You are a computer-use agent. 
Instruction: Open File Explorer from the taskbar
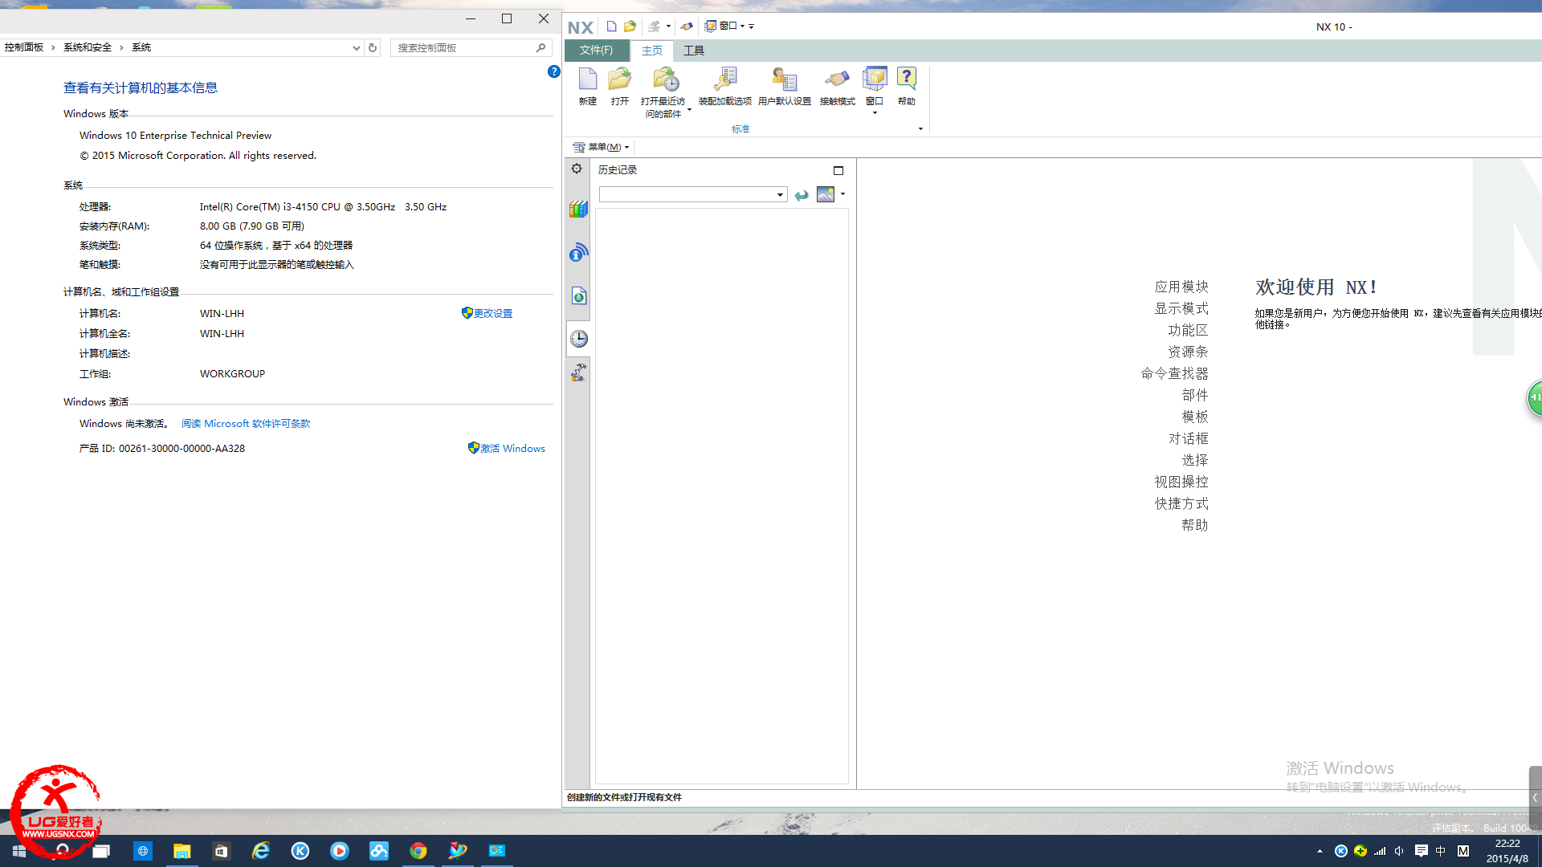click(182, 851)
